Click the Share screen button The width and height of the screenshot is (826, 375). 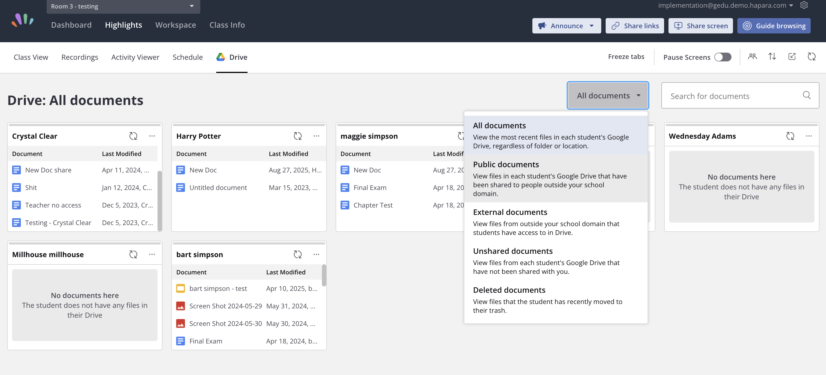(701, 25)
